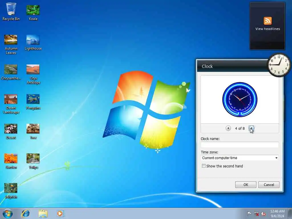Select the Garden image icon
The image size is (292, 219).
11,161
